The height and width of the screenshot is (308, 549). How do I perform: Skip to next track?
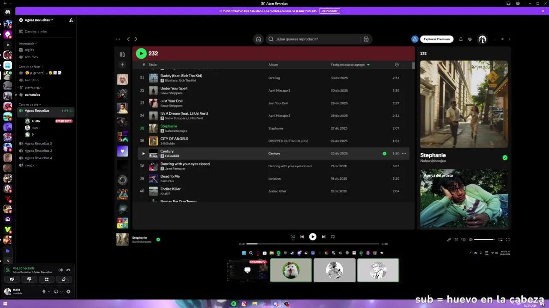pyautogui.click(x=323, y=237)
